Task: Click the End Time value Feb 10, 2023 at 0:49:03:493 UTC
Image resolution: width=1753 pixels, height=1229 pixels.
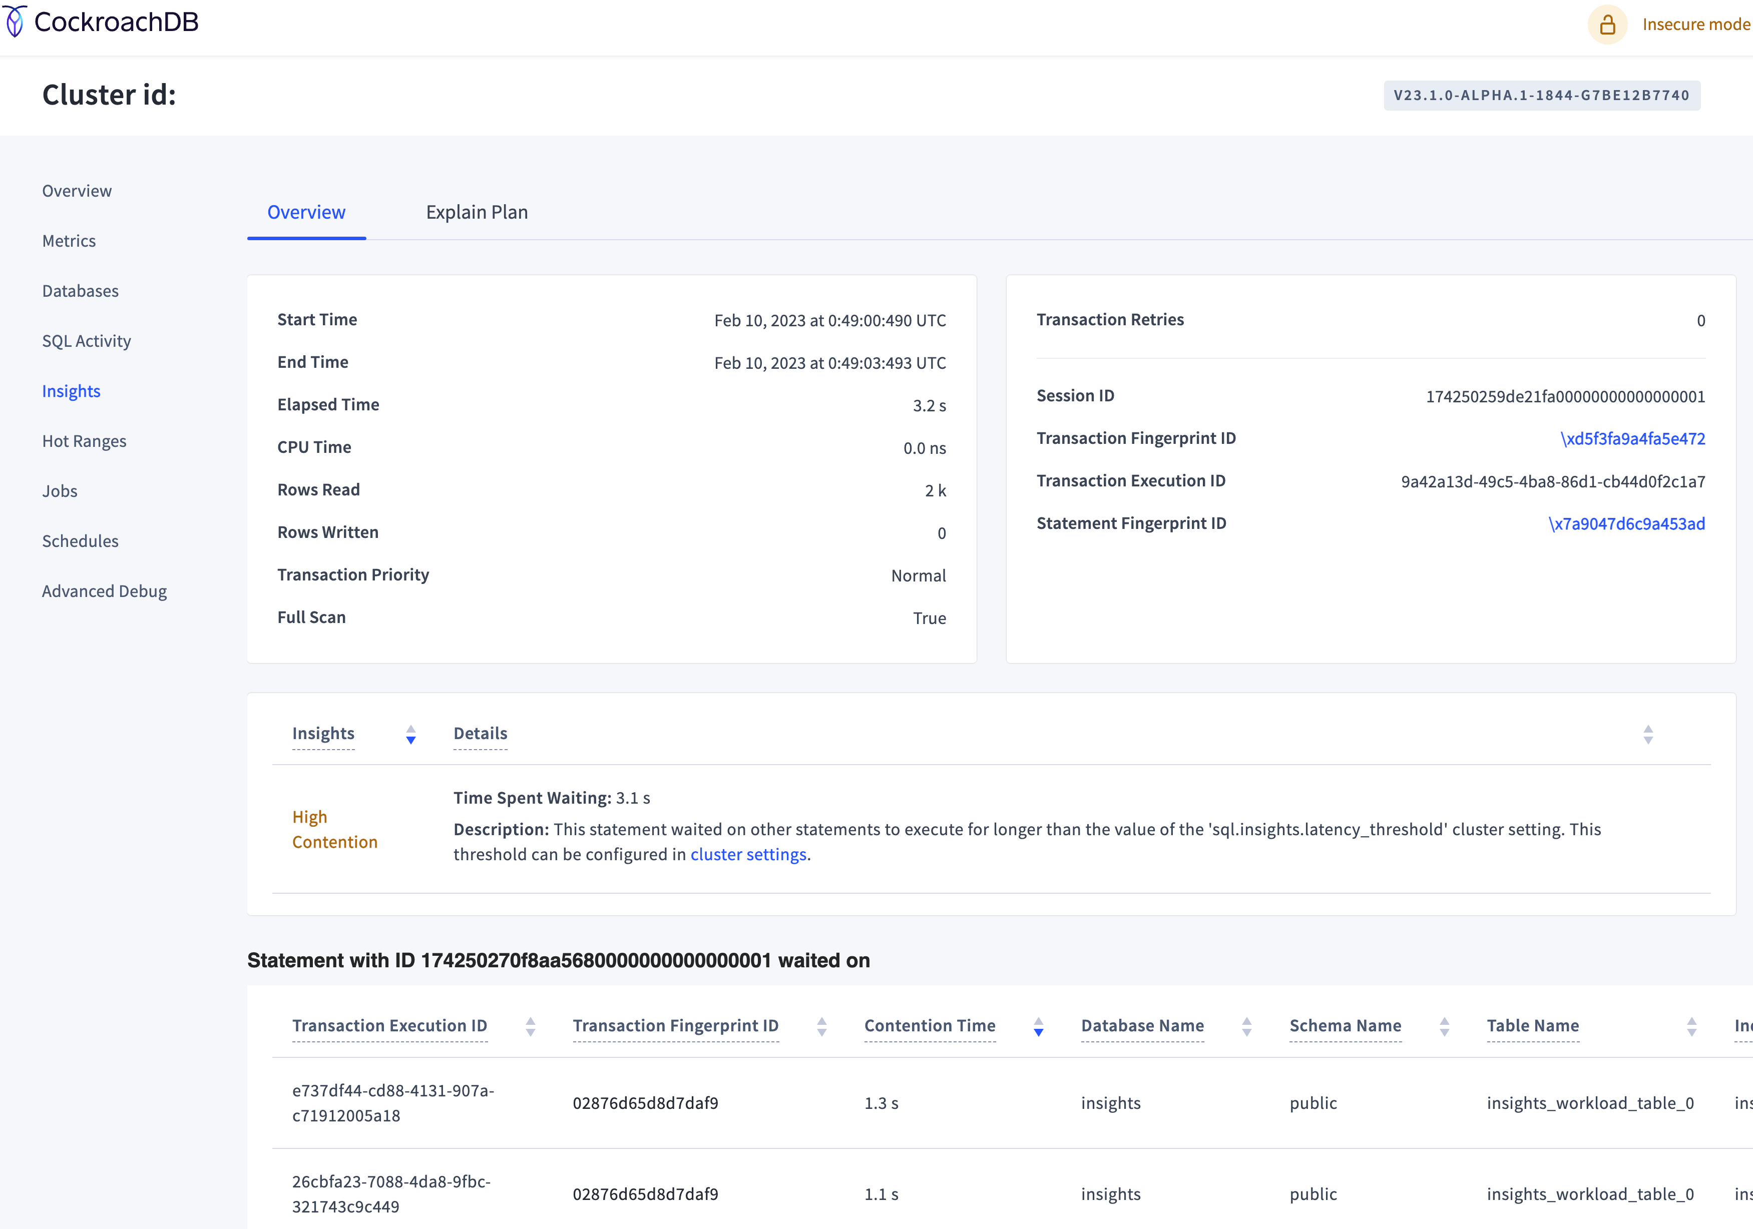Action: coord(830,363)
